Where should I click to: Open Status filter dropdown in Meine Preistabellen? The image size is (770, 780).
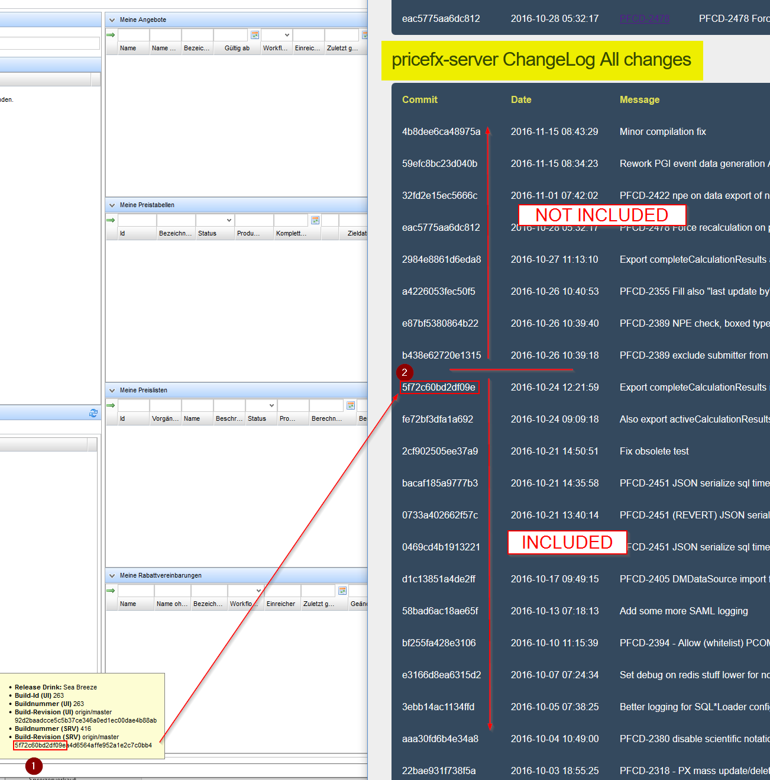[x=229, y=220]
